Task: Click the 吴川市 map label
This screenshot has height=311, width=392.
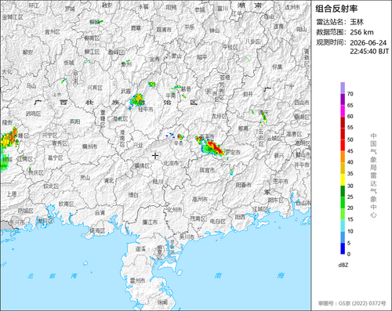Action: coord(187,237)
